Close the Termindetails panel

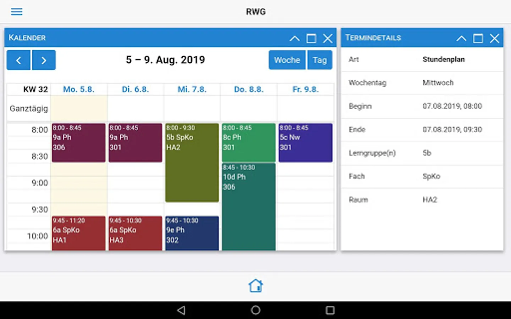pos(495,38)
